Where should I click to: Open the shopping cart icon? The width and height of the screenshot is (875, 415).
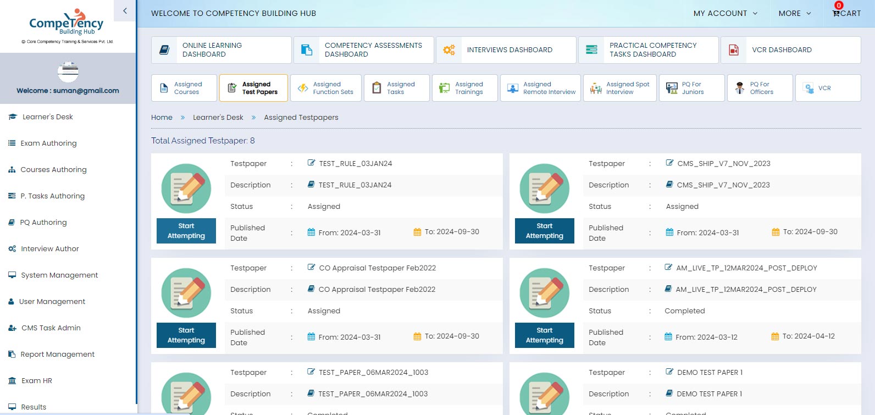coord(836,14)
